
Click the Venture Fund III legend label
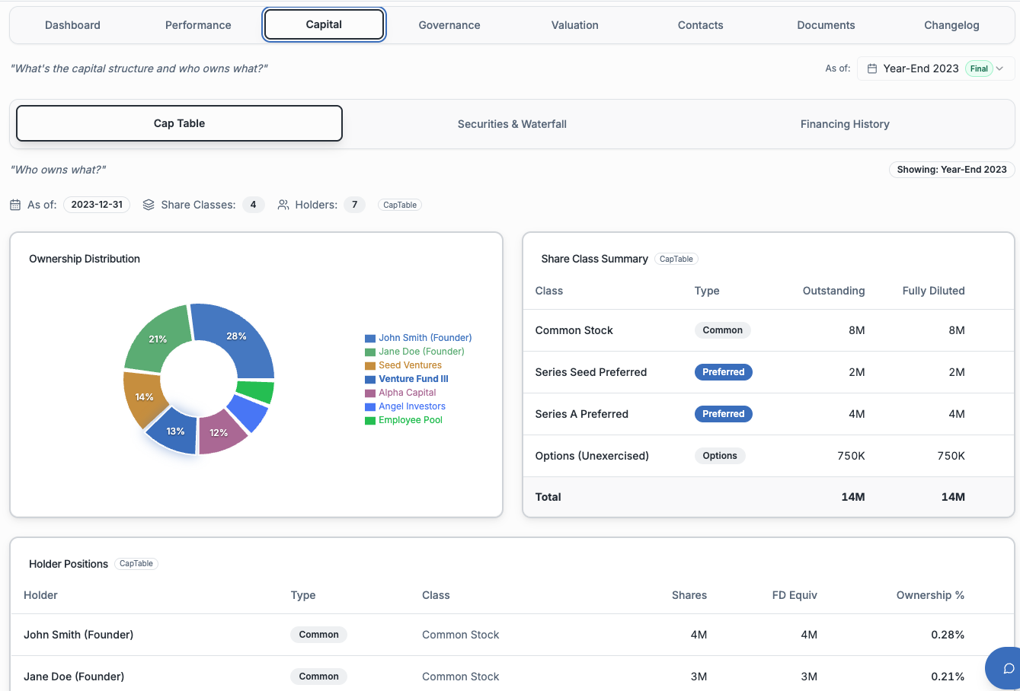[x=414, y=379]
